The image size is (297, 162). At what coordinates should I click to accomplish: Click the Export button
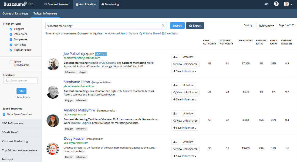click(195, 26)
